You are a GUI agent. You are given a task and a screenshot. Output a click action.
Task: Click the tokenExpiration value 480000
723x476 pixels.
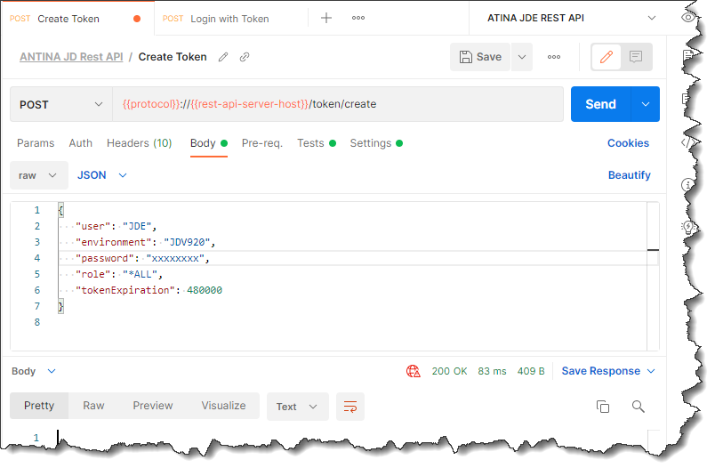point(205,290)
